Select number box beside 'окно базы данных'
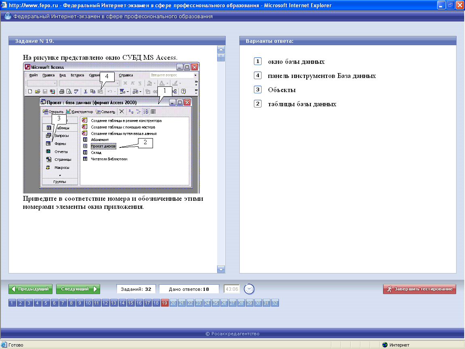The width and height of the screenshot is (465, 349). (258, 61)
